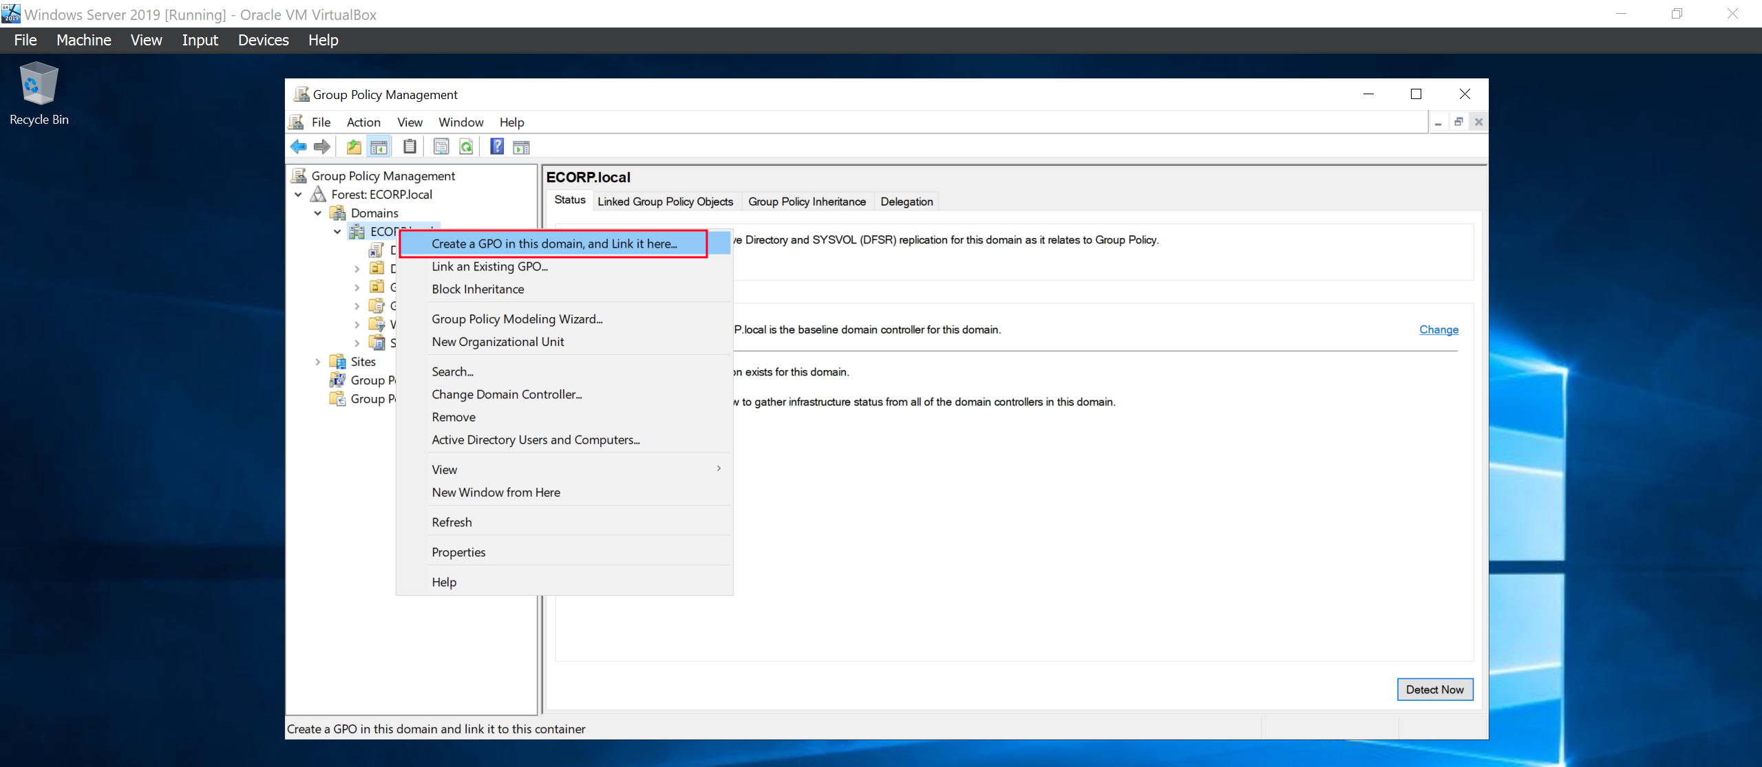1762x767 pixels.
Task: Open Recycle Bin on the desktop
Action: 39,94
